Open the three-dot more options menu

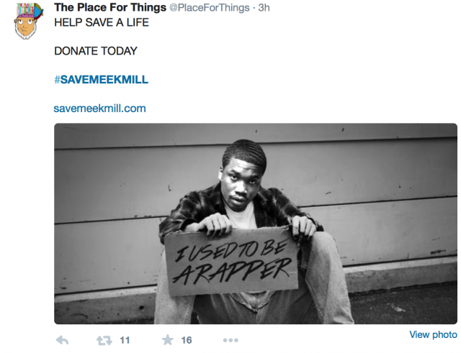click(230, 340)
